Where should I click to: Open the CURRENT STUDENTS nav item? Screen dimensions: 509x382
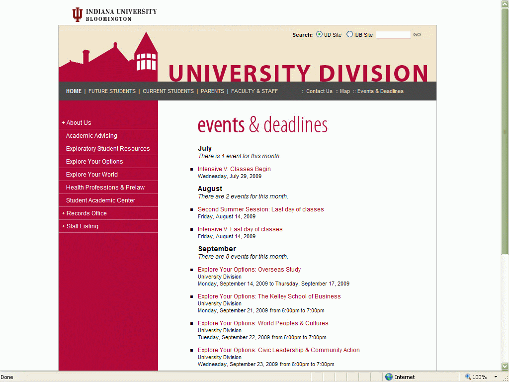168,92
